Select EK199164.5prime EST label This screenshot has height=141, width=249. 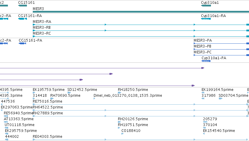[x=218, y=90]
